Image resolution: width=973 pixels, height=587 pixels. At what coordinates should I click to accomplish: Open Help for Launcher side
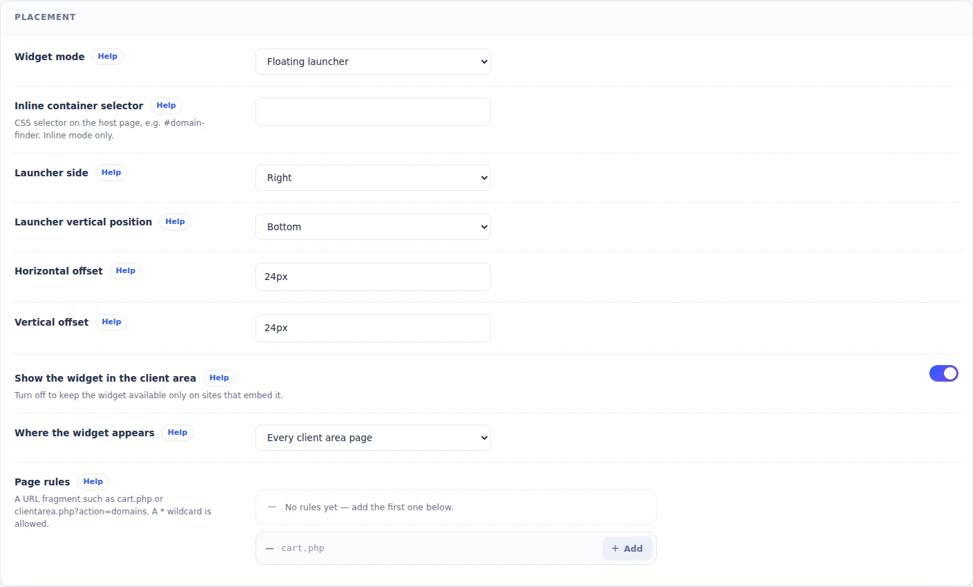click(111, 173)
